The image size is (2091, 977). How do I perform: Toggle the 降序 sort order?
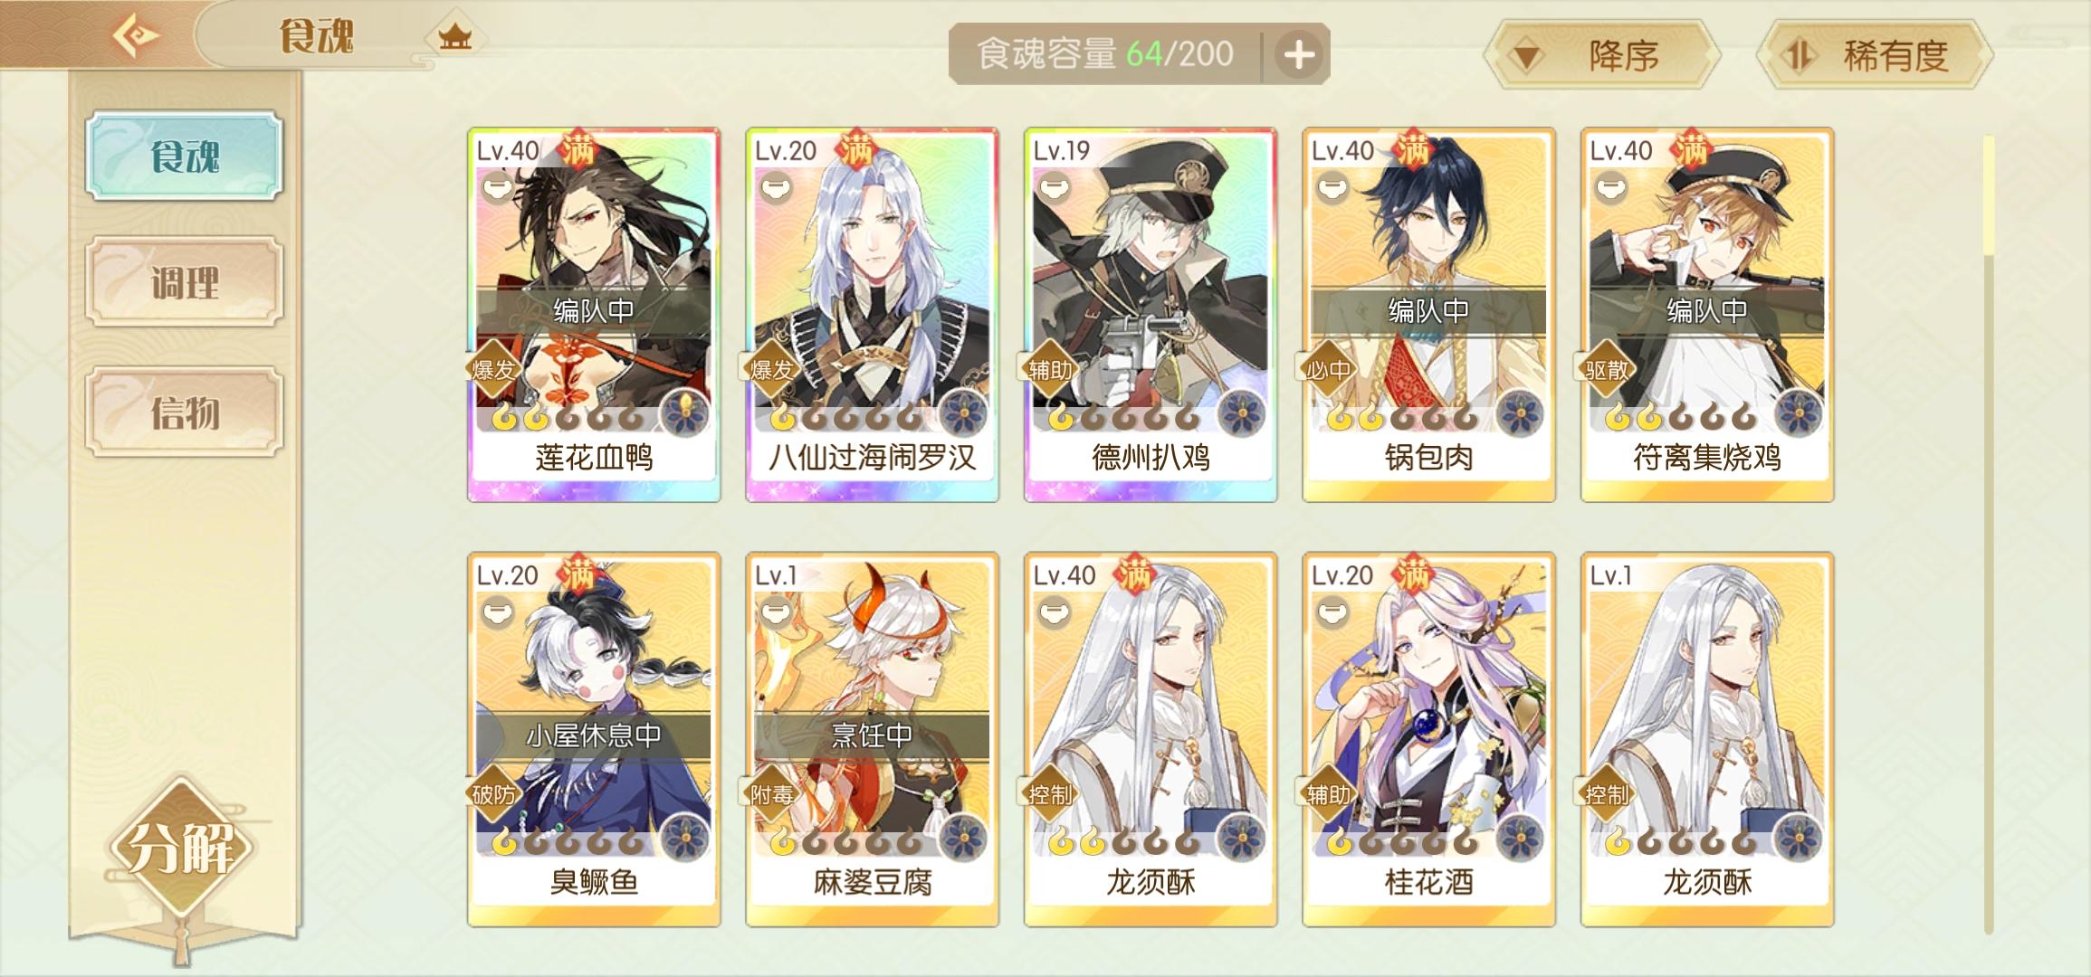(1602, 56)
